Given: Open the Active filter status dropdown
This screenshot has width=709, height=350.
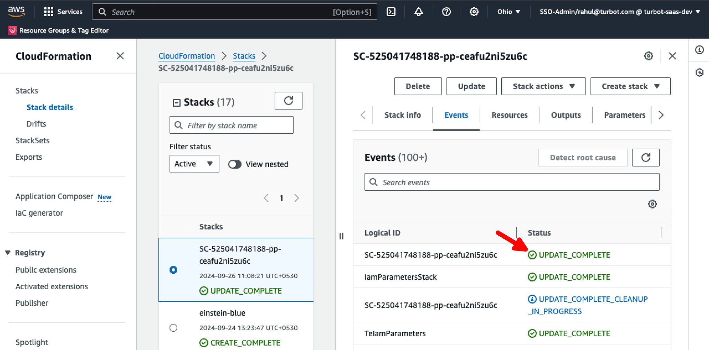Looking at the screenshot, I should (x=194, y=164).
